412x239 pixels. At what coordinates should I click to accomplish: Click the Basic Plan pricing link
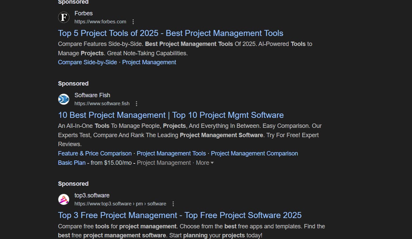tap(72, 163)
